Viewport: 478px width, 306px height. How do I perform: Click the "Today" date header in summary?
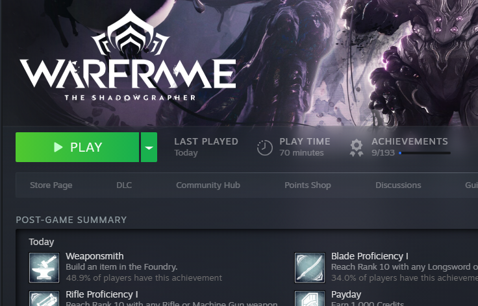42,242
